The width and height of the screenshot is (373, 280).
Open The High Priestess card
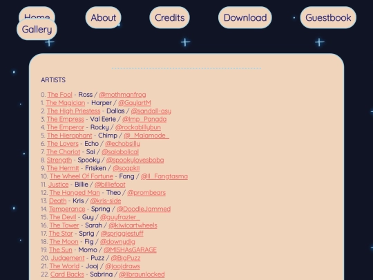[x=74, y=111]
